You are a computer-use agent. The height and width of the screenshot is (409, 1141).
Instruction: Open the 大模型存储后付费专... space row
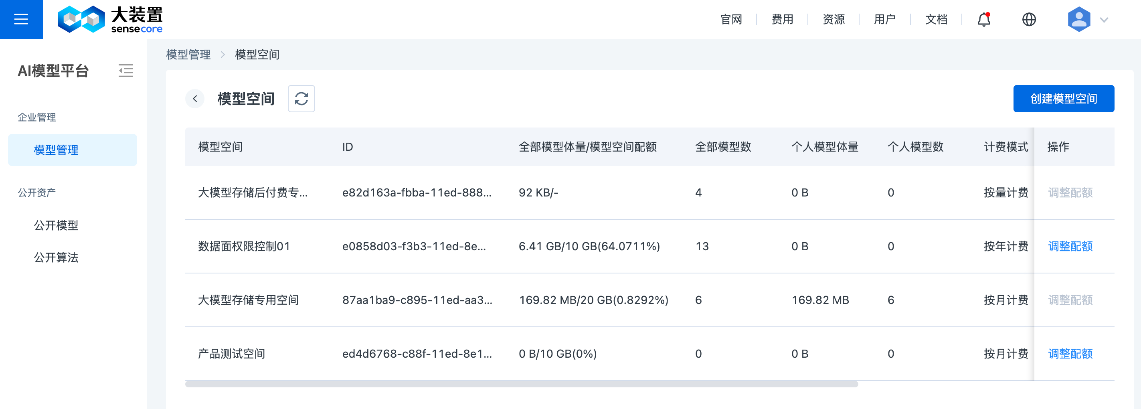253,192
